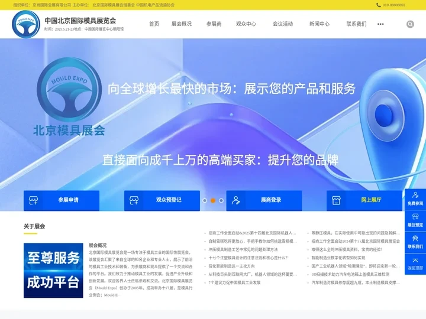Click the 观众预登记 button
The image size is (426, 319).
[162, 200]
